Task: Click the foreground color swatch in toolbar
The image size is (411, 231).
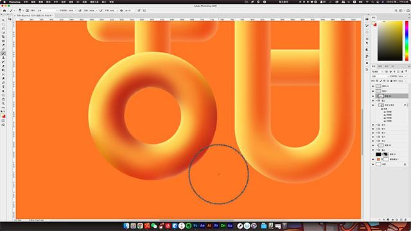Action: [3, 115]
